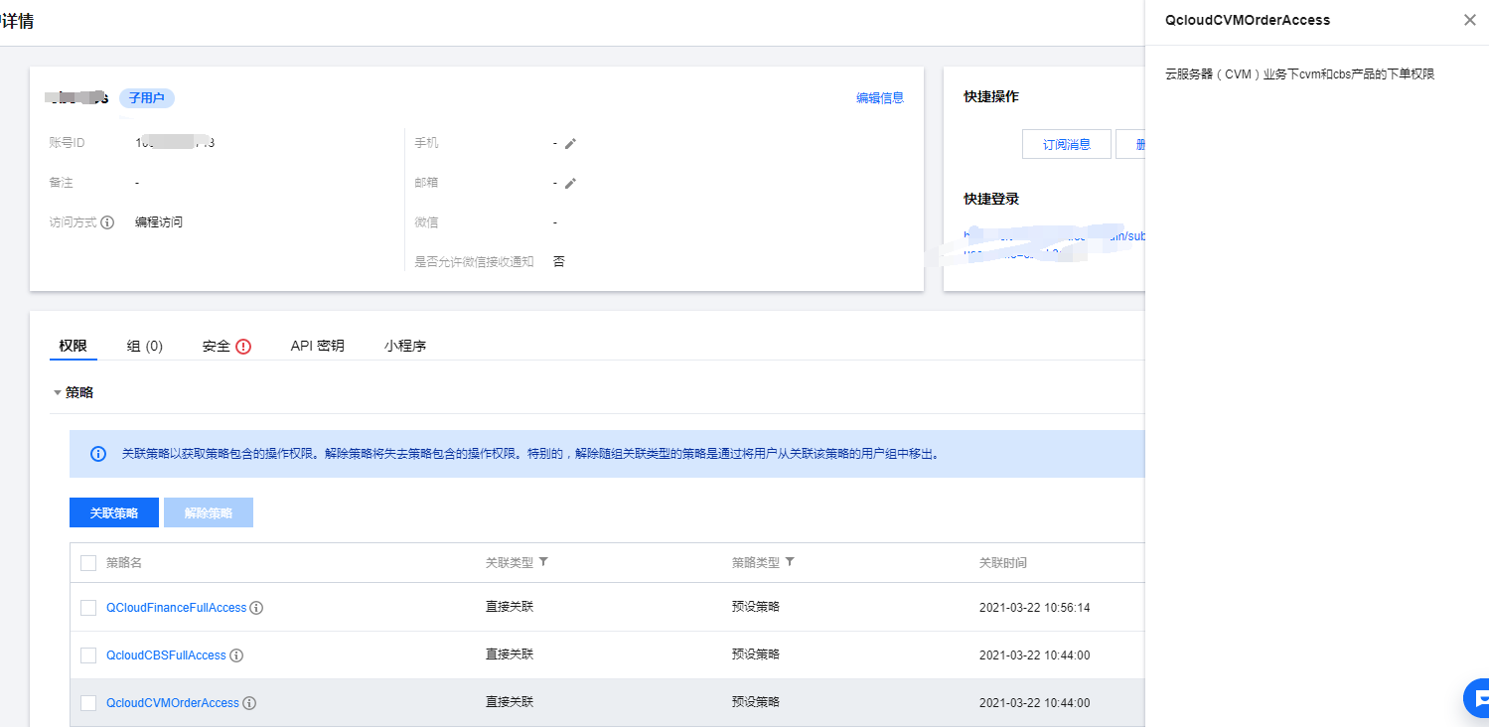
Task: Filter by 关联类型 column funnel icon
Action: click(x=543, y=562)
